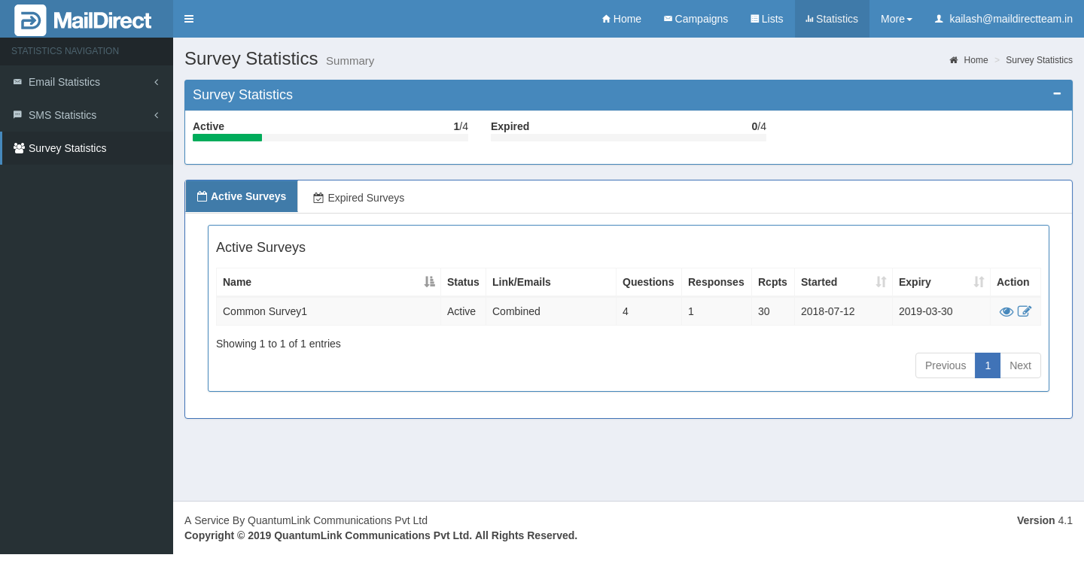Edit Common Survey1 with pencil icon
1084x576 pixels.
click(1025, 311)
